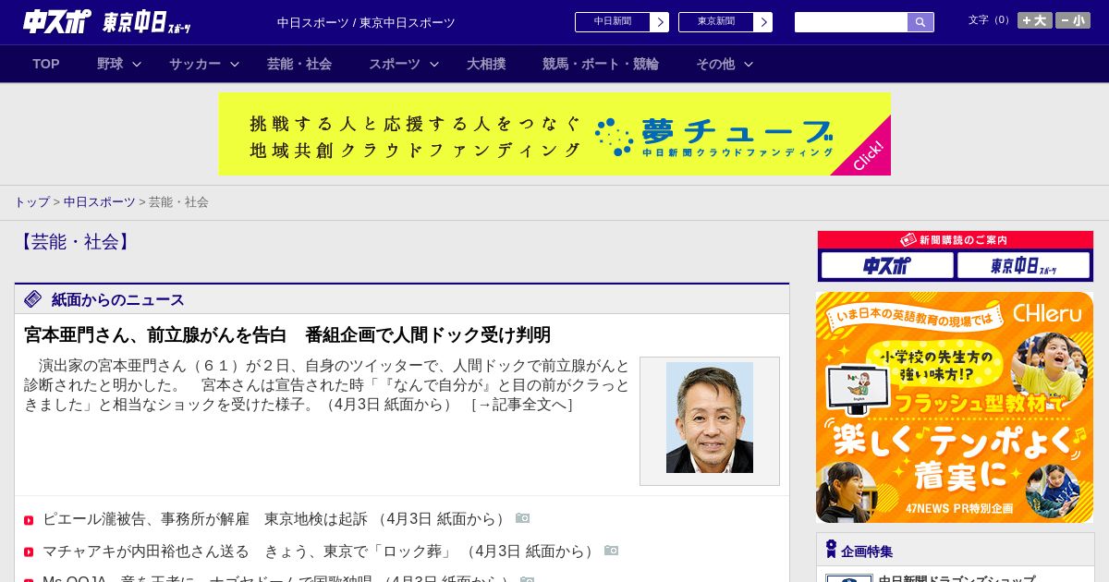Open the 東京新聞 link button
This screenshot has height=582, width=1109.
(716, 22)
